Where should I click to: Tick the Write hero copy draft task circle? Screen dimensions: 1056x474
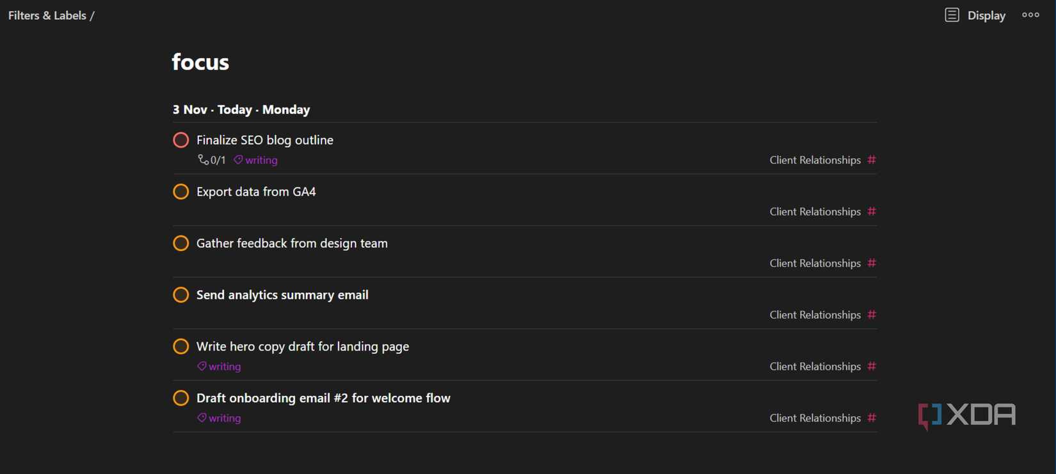point(181,347)
